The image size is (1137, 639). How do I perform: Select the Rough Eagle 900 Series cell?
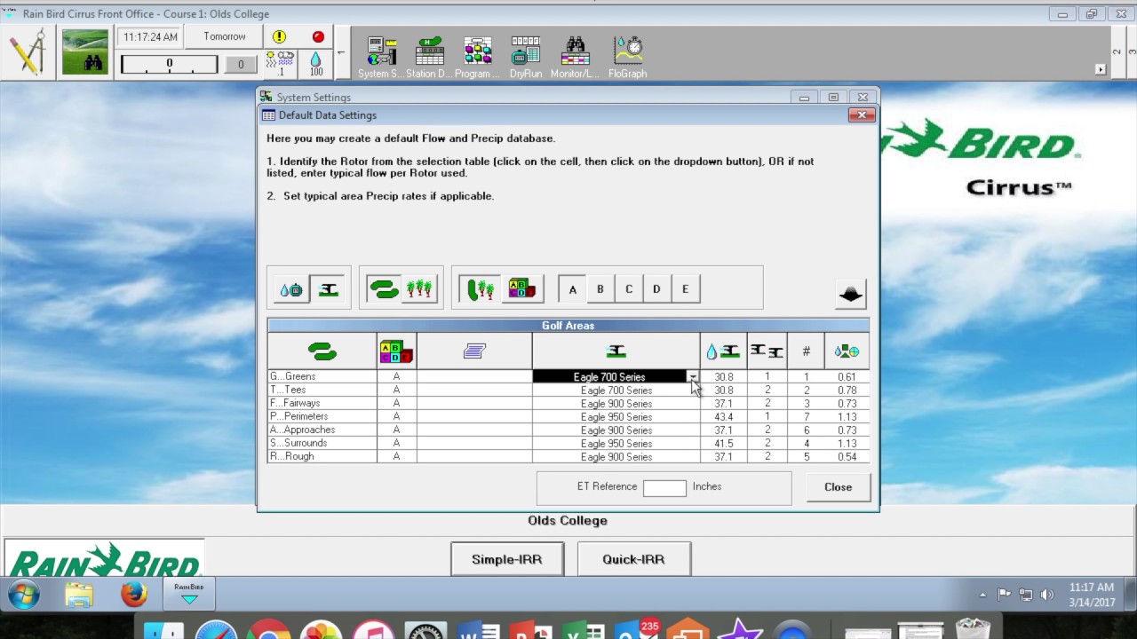click(x=616, y=457)
